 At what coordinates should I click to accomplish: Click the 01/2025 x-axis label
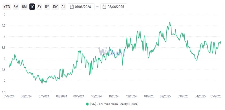tap(149, 96)
